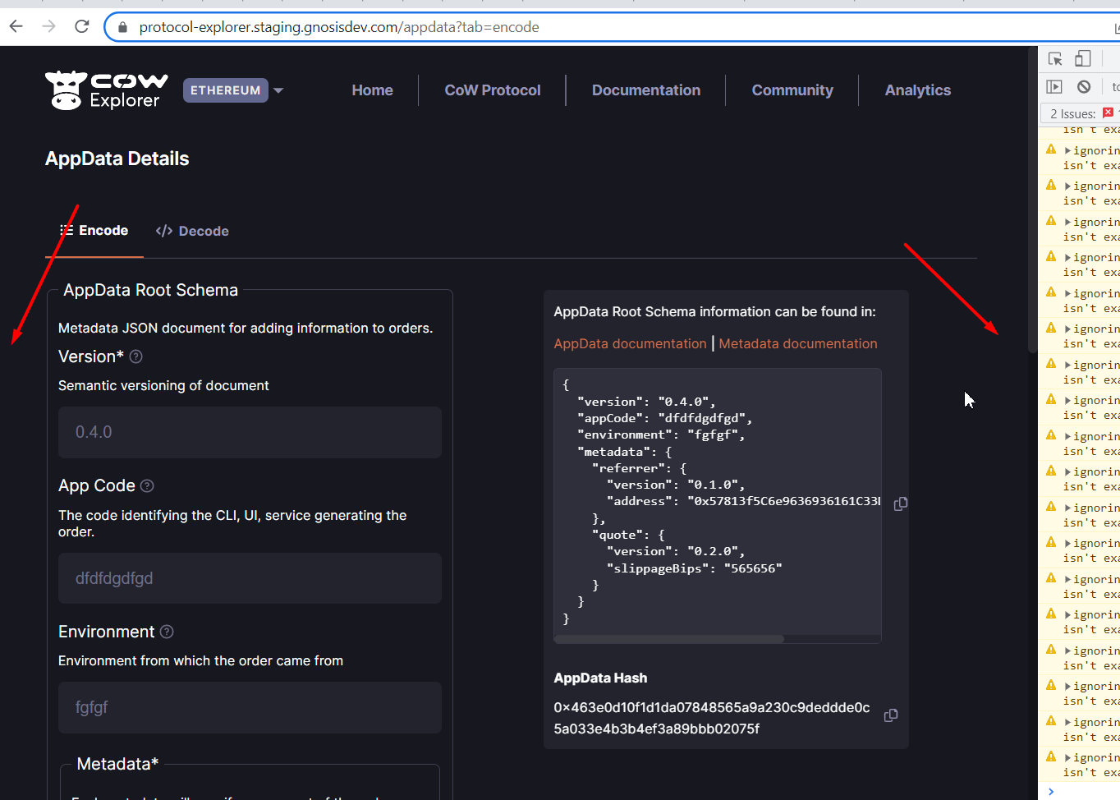Toggle the DevTools device toolbar icon
Viewport: 1120px width, 800px height.
click(x=1083, y=58)
